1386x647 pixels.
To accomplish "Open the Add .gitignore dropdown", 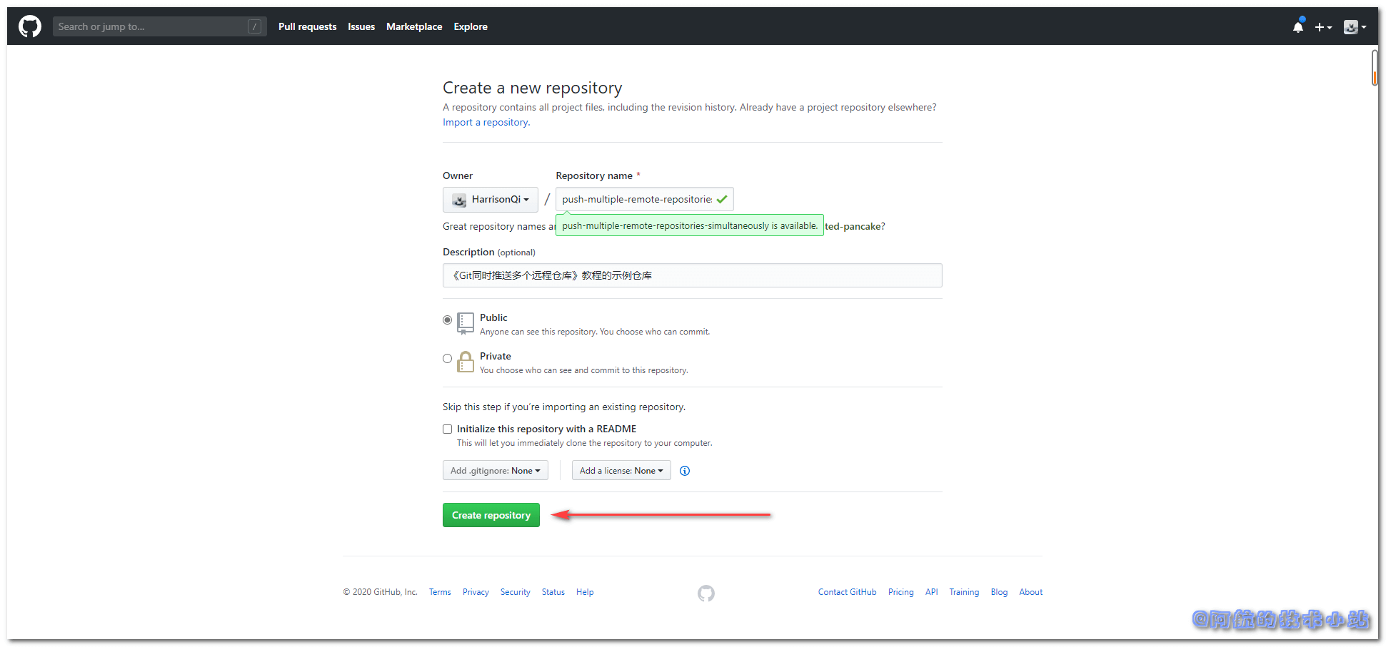I will (x=495, y=471).
